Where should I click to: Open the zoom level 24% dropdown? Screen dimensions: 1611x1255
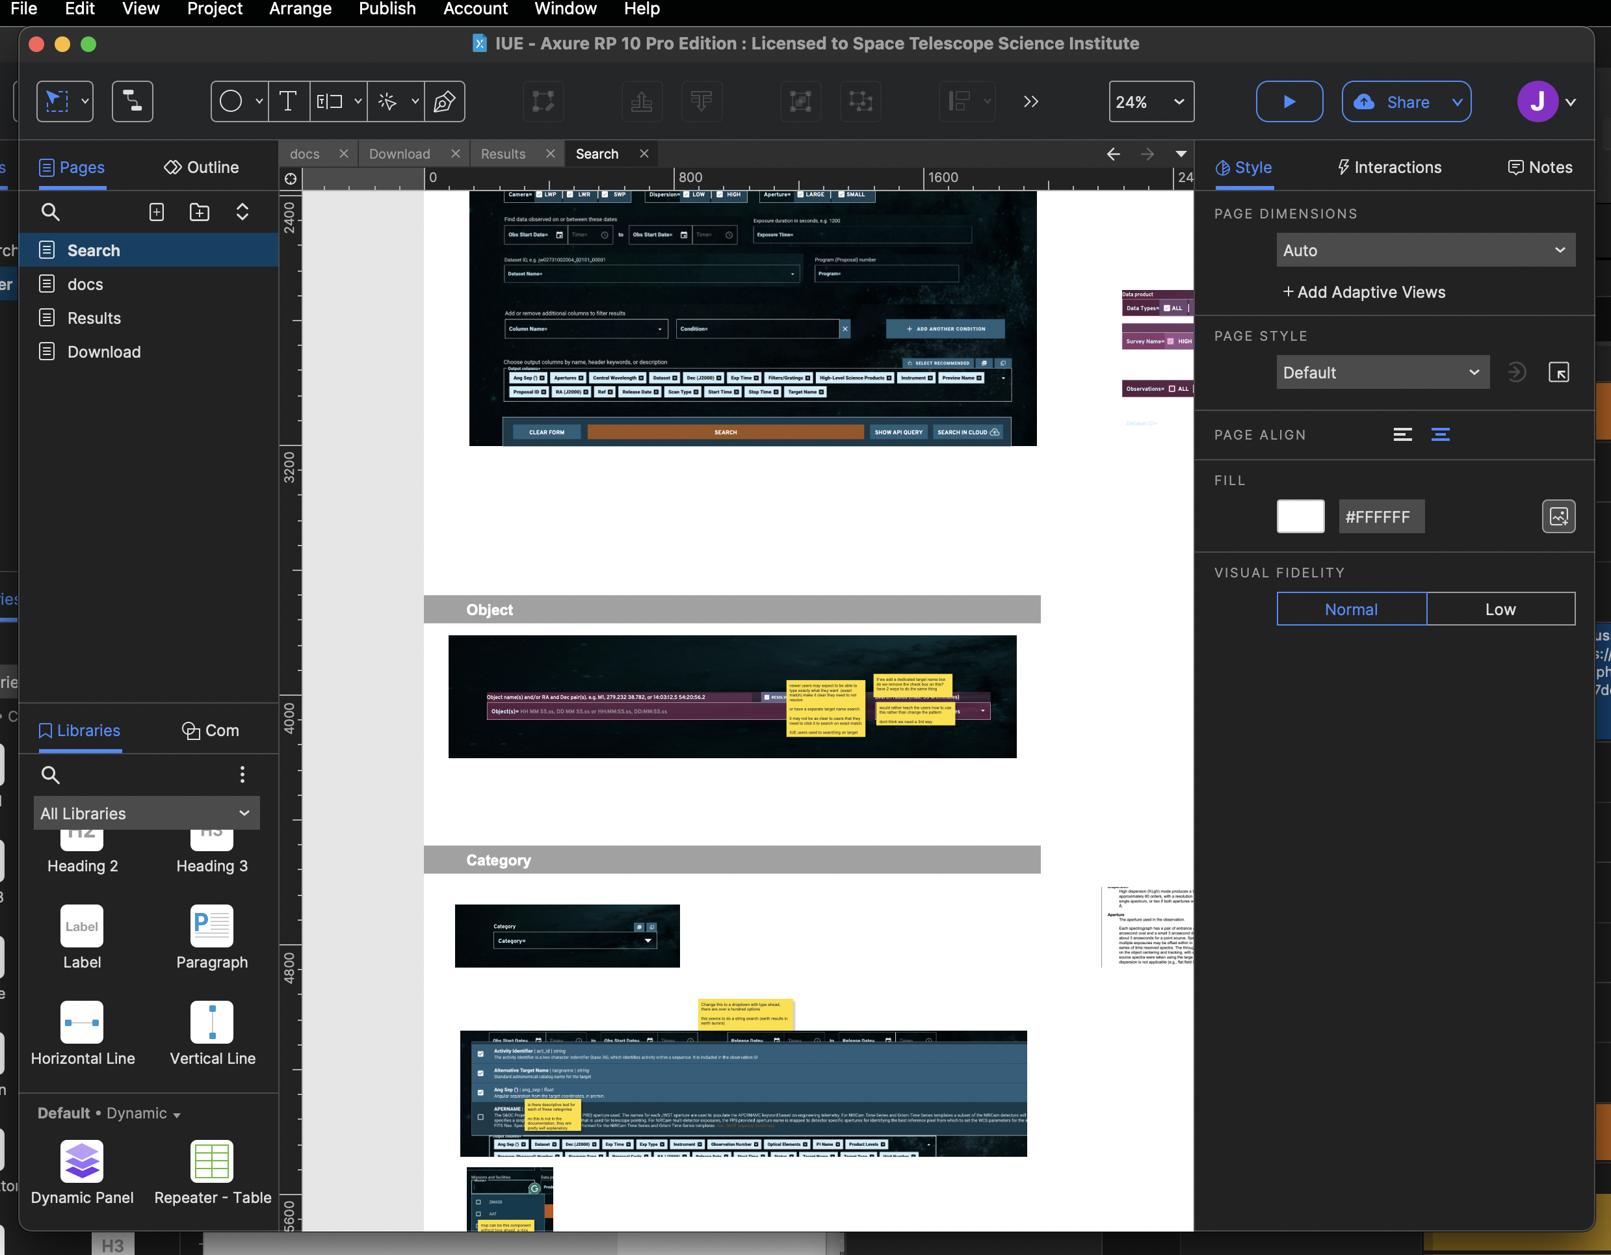coord(1151,102)
